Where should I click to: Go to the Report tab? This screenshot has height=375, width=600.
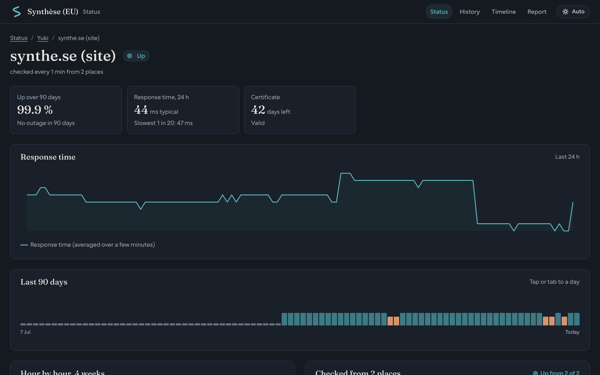tap(537, 12)
